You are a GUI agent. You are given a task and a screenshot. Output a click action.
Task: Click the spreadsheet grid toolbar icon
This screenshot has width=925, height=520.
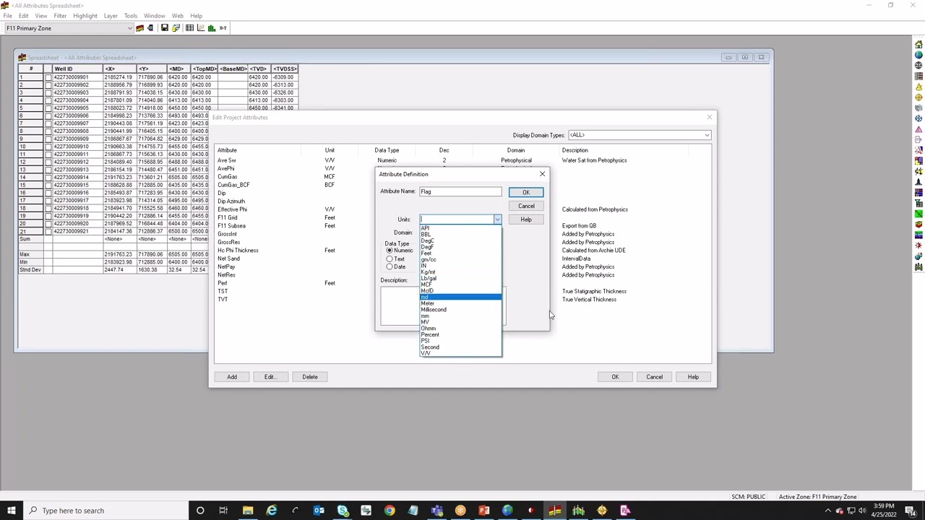pyautogui.click(x=189, y=28)
